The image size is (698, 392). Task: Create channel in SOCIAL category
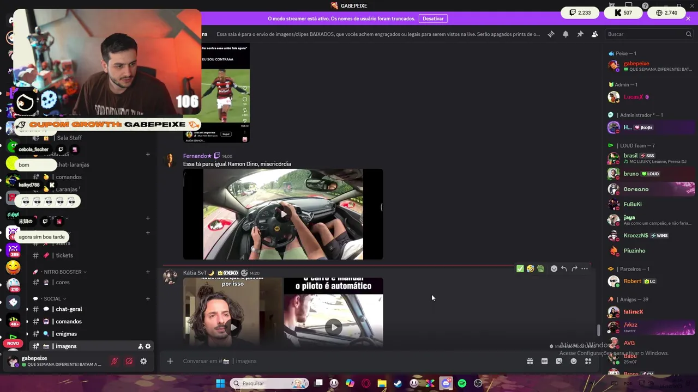click(148, 298)
